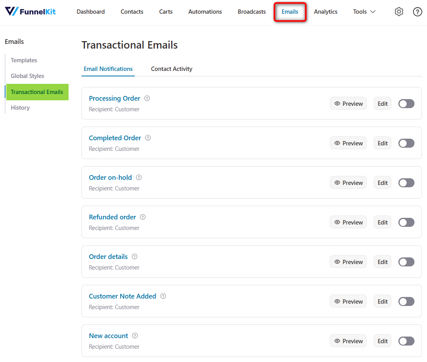Viewport: 427px width, 362px height.
Task: Open the Refunded order title link
Action: pyautogui.click(x=112, y=217)
